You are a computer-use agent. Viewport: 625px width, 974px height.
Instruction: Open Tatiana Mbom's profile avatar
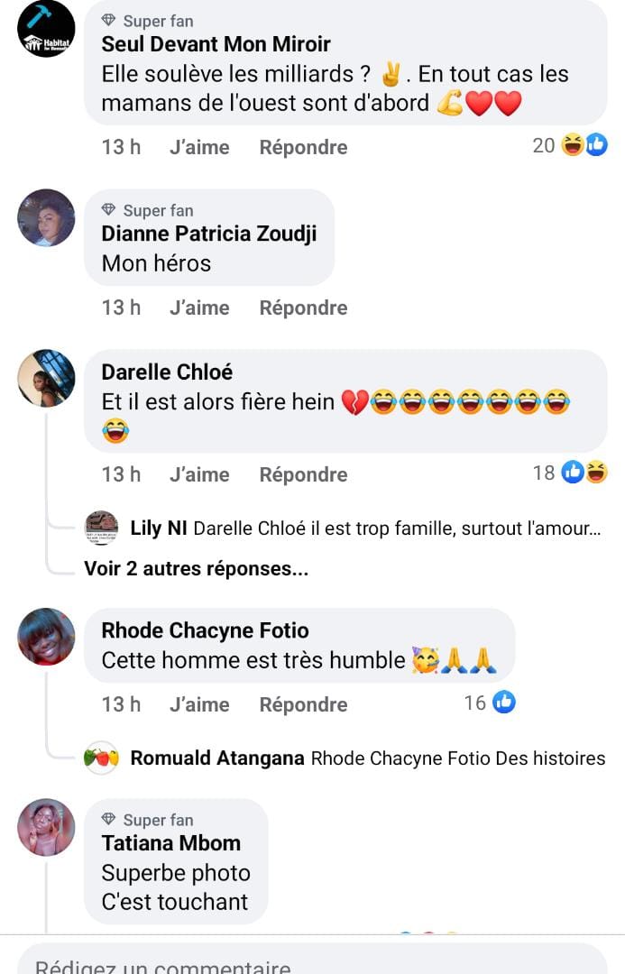46,827
